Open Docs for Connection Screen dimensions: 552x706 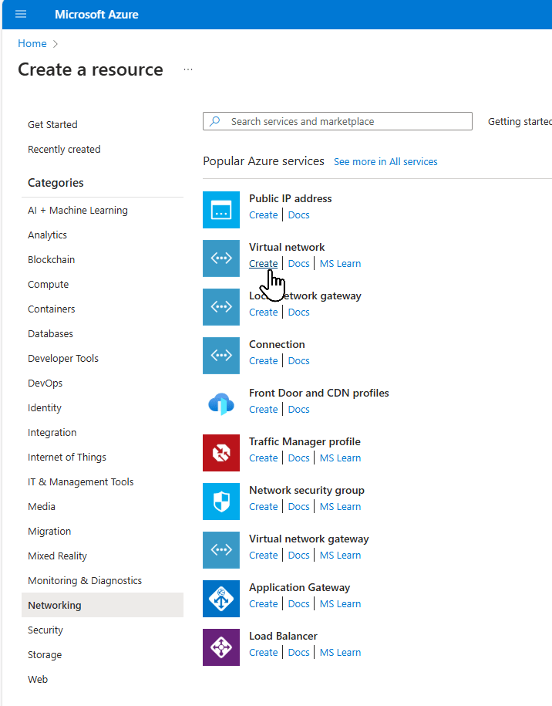pos(298,361)
